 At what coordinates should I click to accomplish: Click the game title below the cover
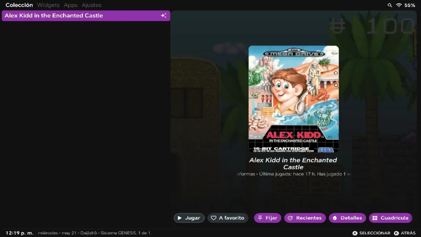[x=293, y=163]
